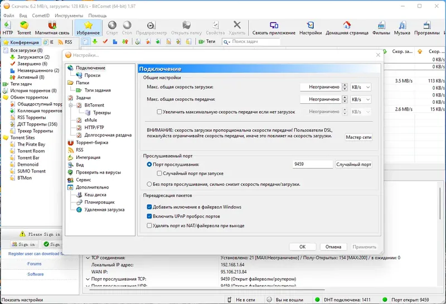This screenshot has width=446, height=304.
Task: Click Отмена in settings dialog
Action: [x=333, y=247]
